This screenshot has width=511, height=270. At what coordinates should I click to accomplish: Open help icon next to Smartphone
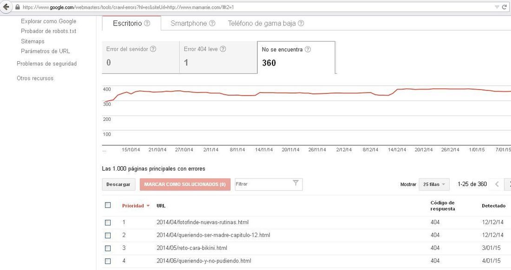(212, 23)
